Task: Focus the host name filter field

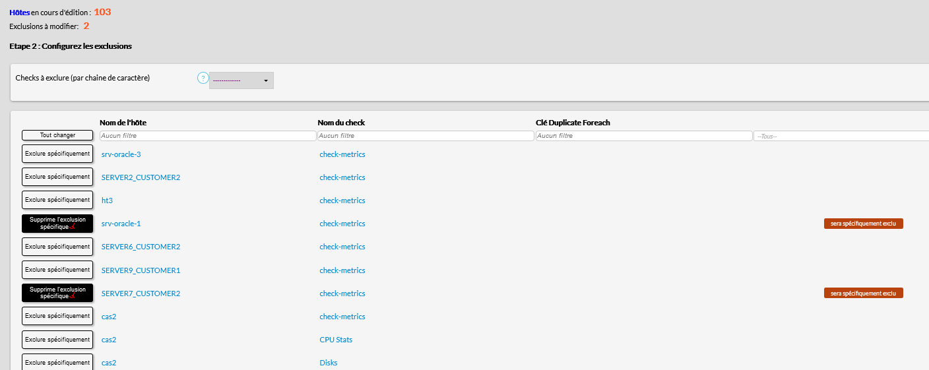Action: click(x=208, y=136)
